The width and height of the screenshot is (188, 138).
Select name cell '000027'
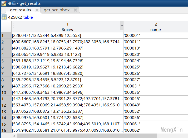(156, 80)
